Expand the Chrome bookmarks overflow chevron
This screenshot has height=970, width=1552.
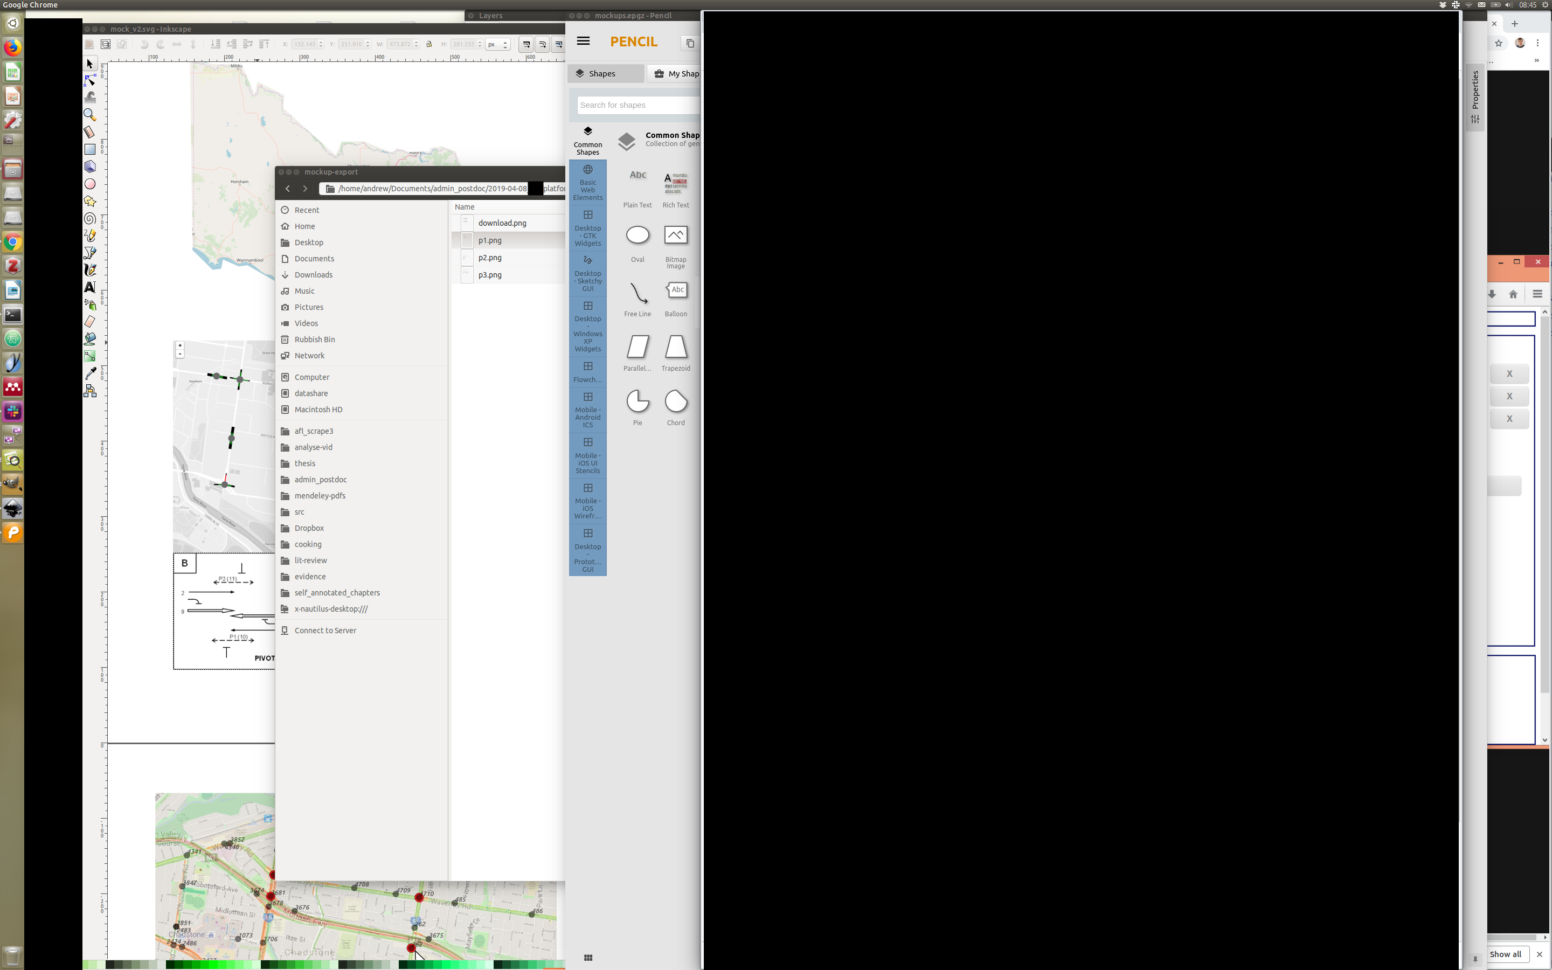point(1536,60)
